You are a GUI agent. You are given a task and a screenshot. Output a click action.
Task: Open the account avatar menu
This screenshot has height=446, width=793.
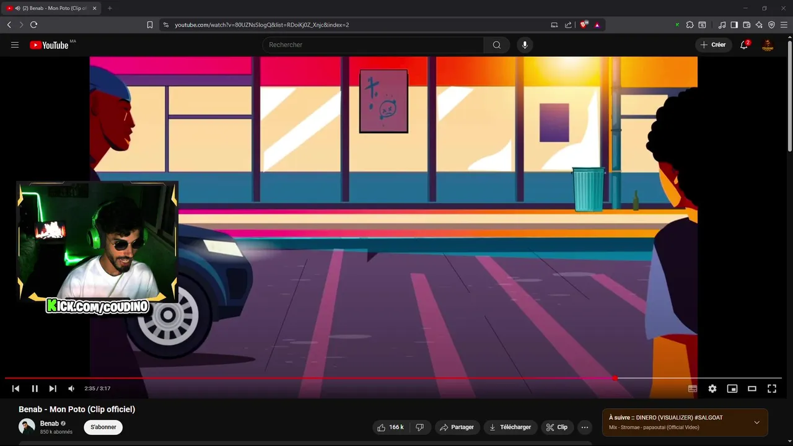768,45
